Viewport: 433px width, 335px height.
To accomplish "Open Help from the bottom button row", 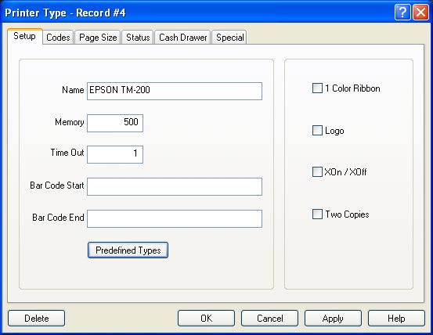I will (x=396, y=318).
